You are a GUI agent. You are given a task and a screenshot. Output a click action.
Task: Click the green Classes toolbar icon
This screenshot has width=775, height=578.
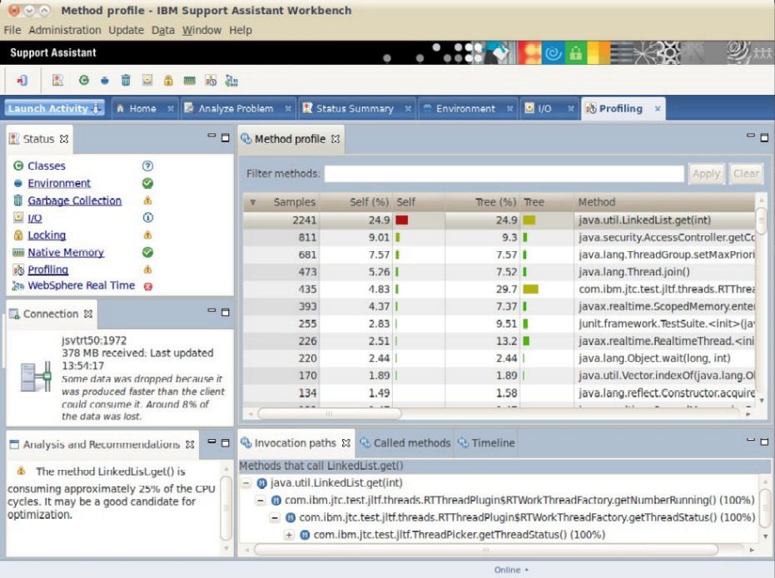coord(83,80)
